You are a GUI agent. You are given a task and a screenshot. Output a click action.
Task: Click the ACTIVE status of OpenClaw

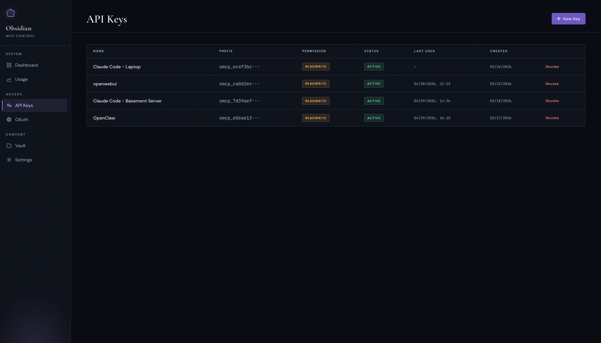point(374,118)
